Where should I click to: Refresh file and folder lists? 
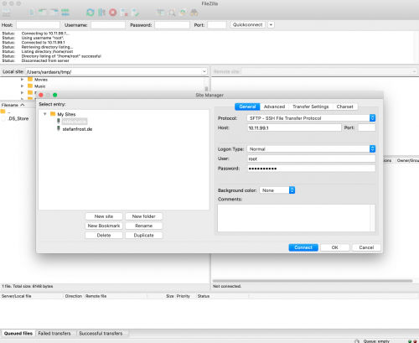[x=91, y=13]
